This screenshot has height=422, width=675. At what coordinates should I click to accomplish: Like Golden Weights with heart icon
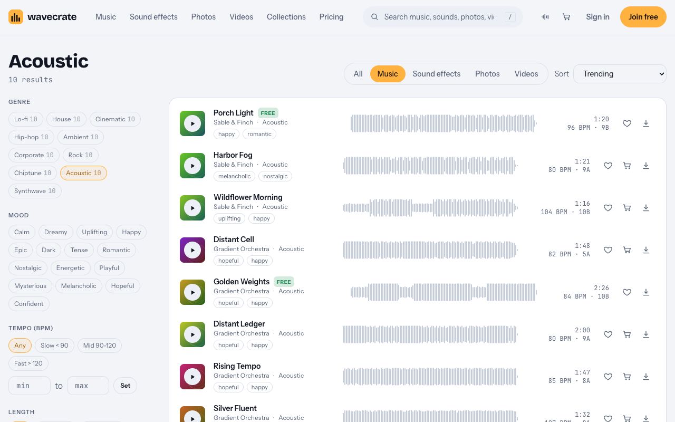click(x=627, y=292)
